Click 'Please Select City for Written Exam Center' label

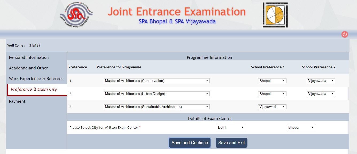104,128
